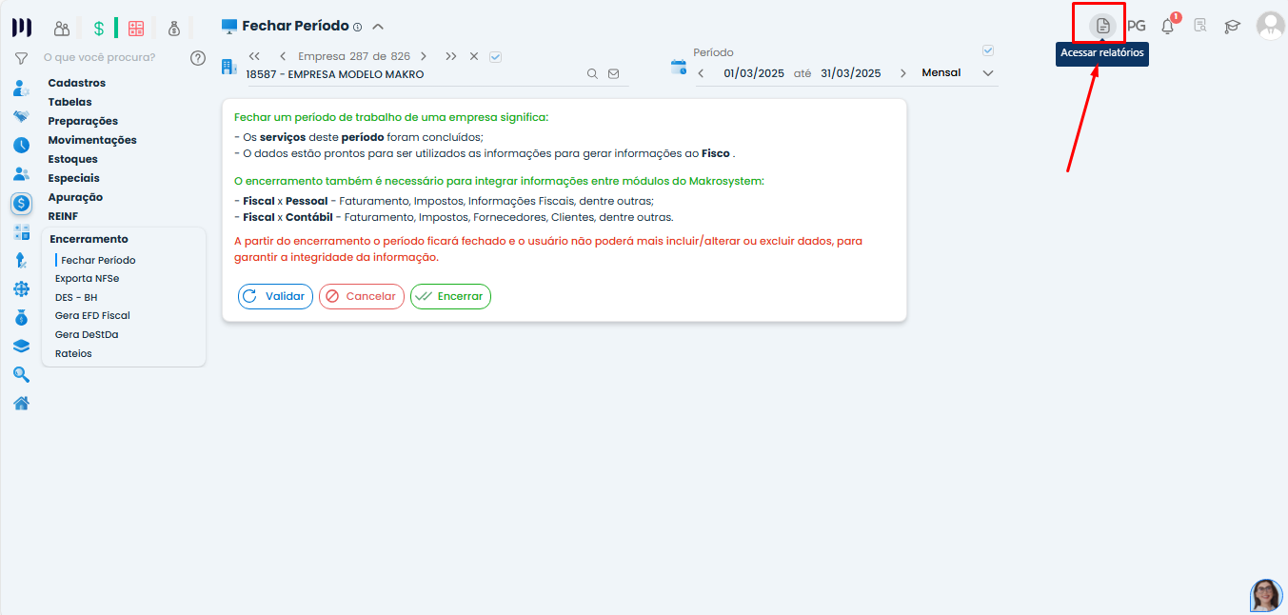Click the help question mark icon

click(198, 58)
